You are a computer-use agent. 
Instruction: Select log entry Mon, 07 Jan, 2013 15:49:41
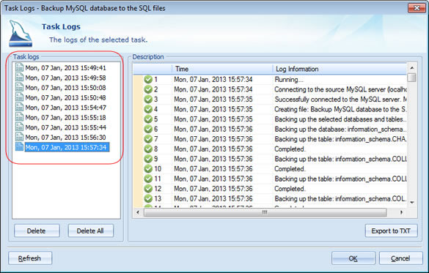point(65,68)
